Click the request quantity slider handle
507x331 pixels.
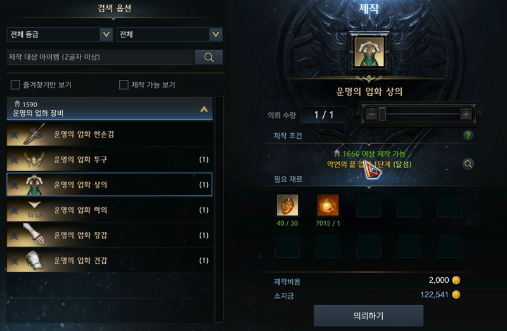click(382, 114)
